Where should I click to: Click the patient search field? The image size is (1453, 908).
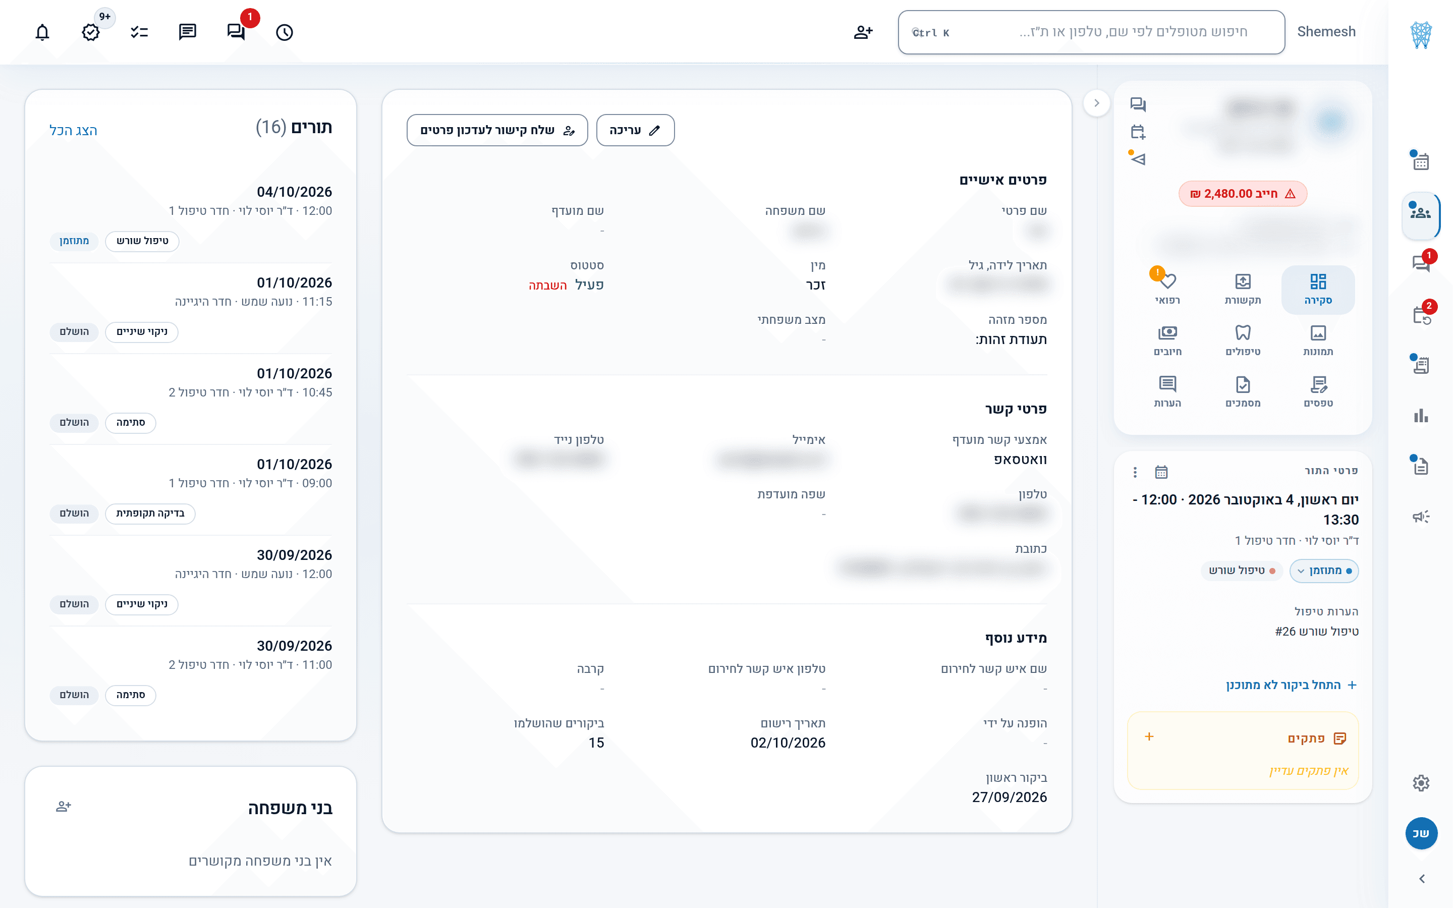(1091, 32)
